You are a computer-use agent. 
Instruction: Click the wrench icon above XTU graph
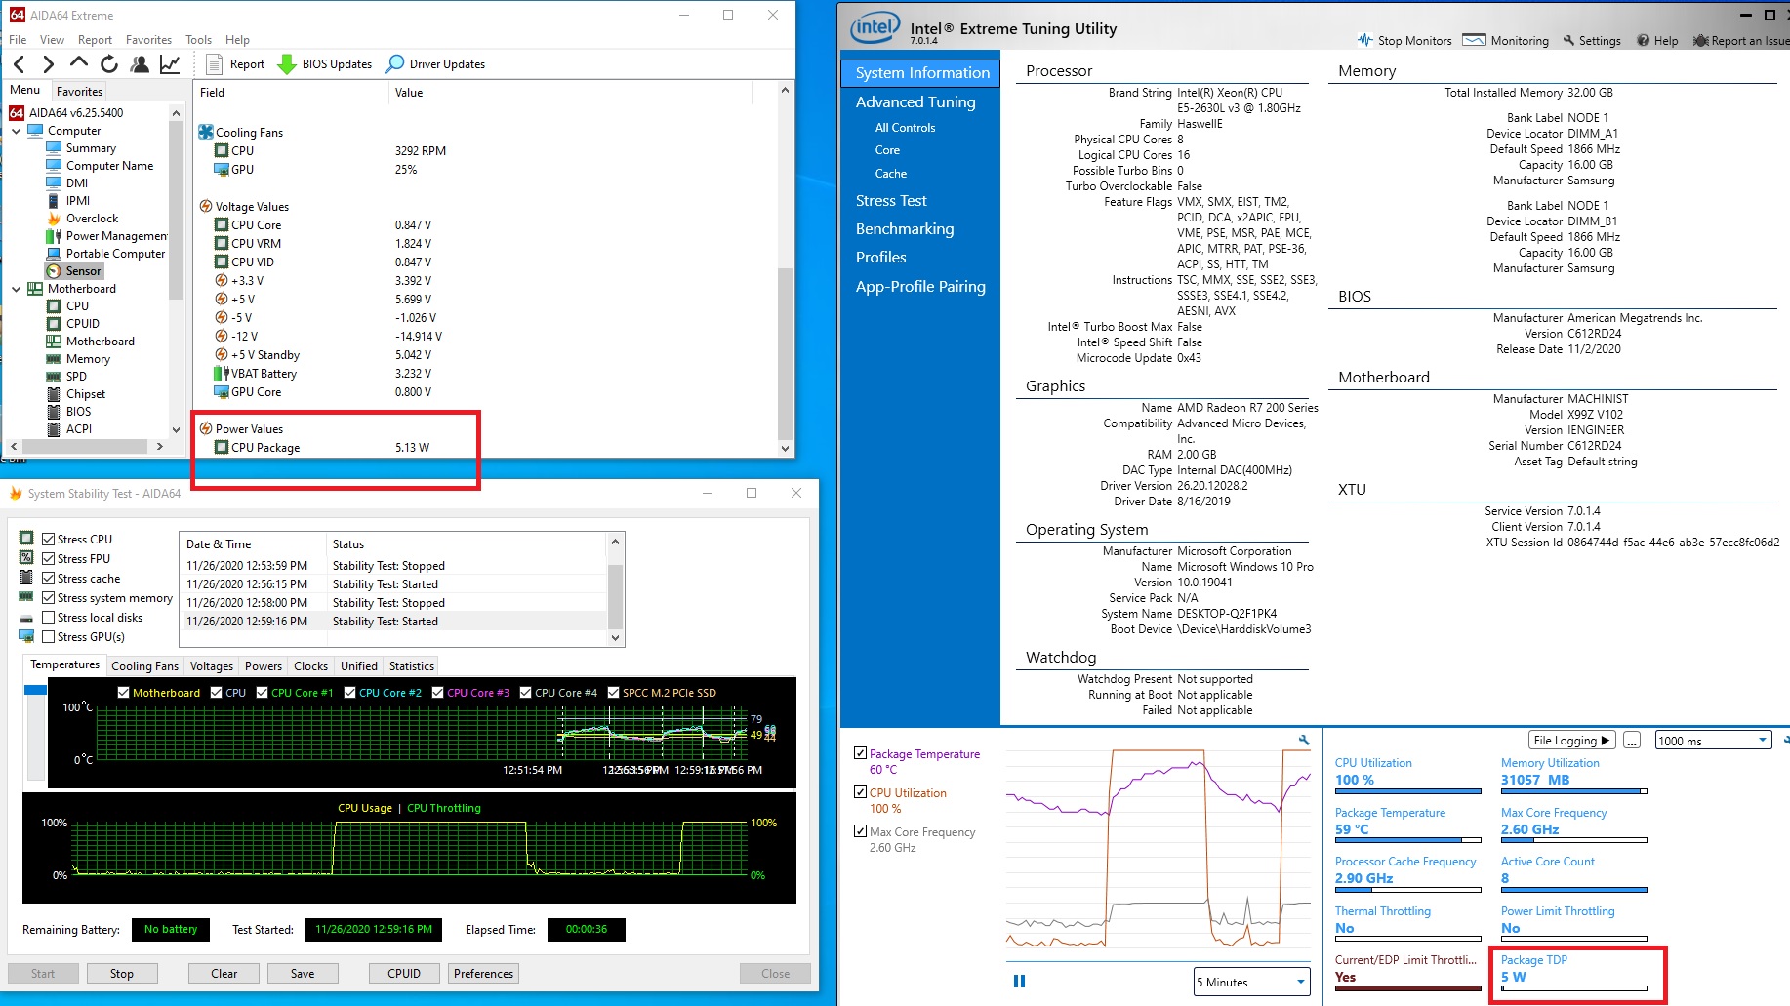1304,741
